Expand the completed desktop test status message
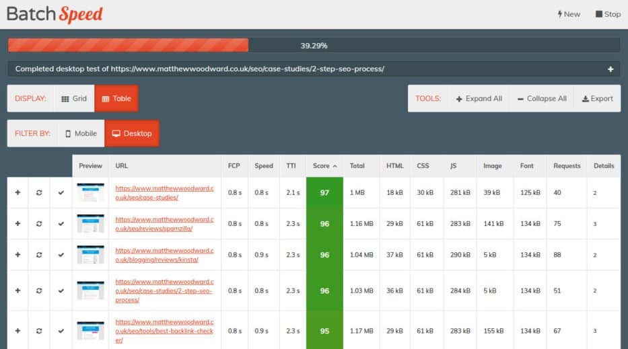Image resolution: width=628 pixels, height=349 pixels. click(610, 69)
